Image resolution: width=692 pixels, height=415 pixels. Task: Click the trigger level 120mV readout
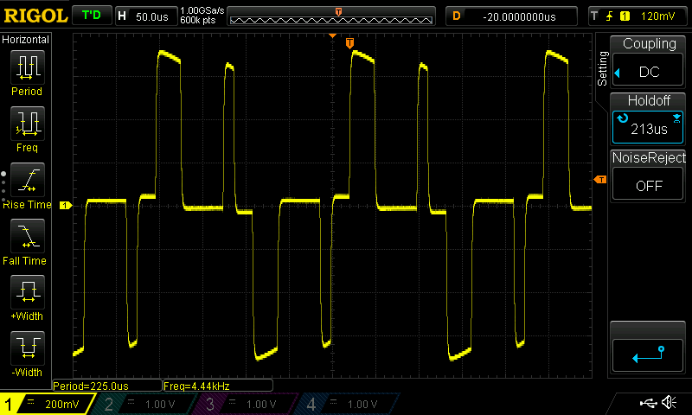[x=657, y=16]
